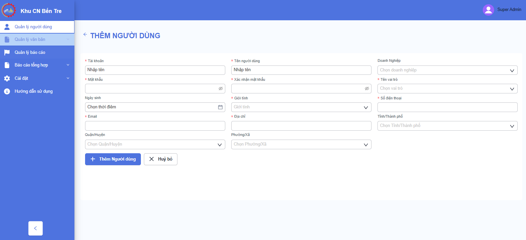526x240 pixels.
Task: Select Quản lý văn bản menu item
Action: [x=37, y=40]
